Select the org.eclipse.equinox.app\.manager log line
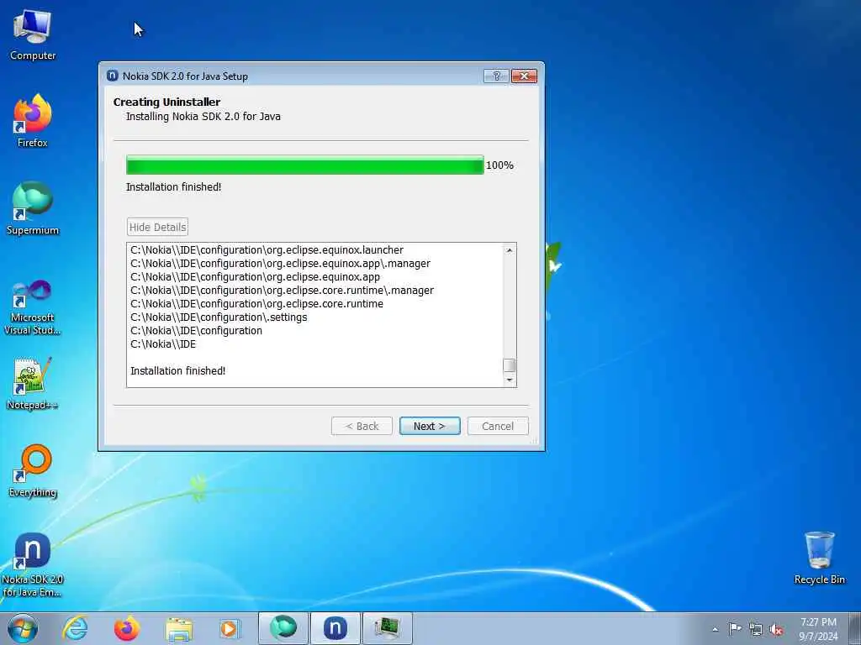 tap(281, 263)
